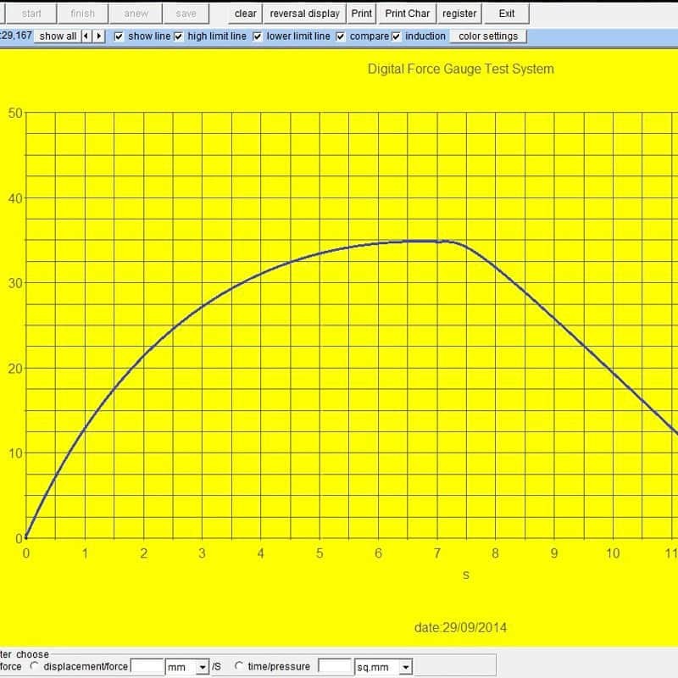Print the chart with Print button

tap(362, 14)
